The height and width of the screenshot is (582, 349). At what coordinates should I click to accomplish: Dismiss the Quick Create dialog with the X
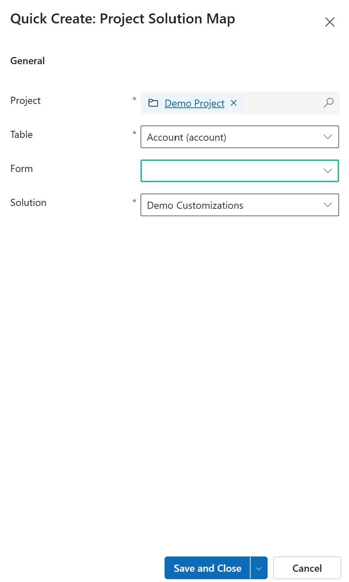330,22
